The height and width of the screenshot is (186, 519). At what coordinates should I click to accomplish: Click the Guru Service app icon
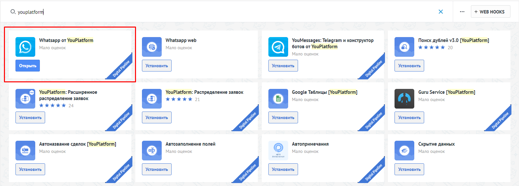pos(404,99)
